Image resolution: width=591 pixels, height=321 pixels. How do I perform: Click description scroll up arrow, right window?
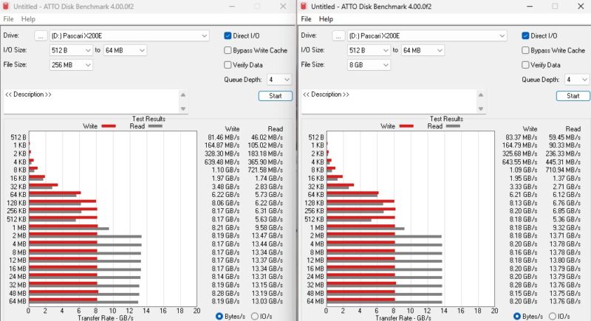coord(481,95)
